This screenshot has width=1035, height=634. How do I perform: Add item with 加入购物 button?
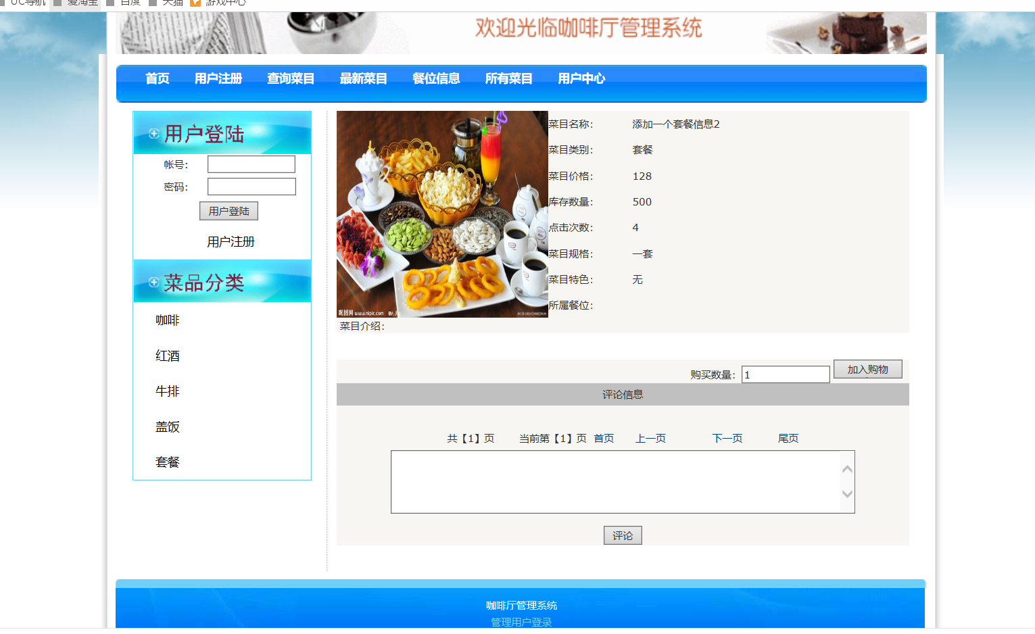pyautogui.click(x=868, y=369)
